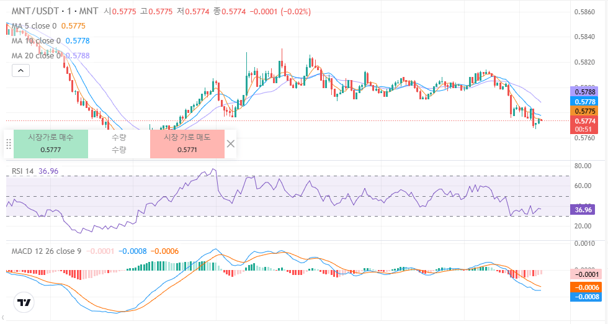
Task: Click the market buy button at 0.5777
Action: pyautogui.click(x=51, y=144)
